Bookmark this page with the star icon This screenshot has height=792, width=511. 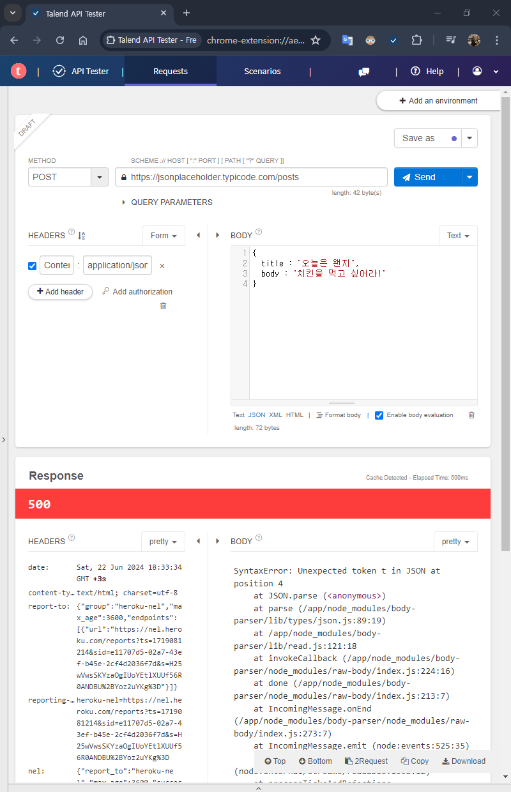coord(315,40)
